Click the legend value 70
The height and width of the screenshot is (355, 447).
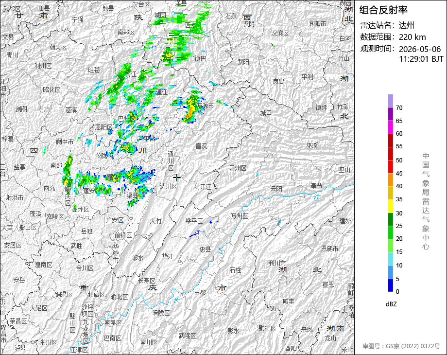399,108
